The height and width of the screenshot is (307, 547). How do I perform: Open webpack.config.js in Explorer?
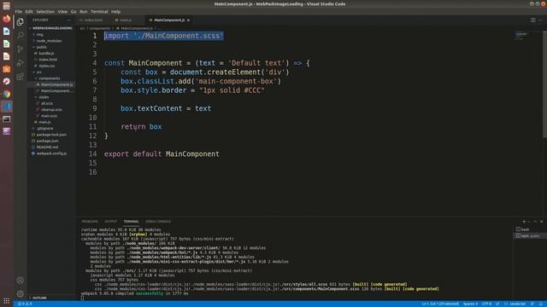(51, 153)
